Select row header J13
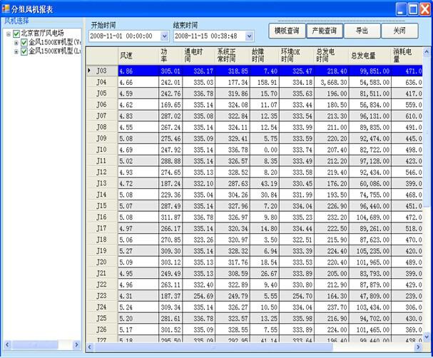 (102, 183)
